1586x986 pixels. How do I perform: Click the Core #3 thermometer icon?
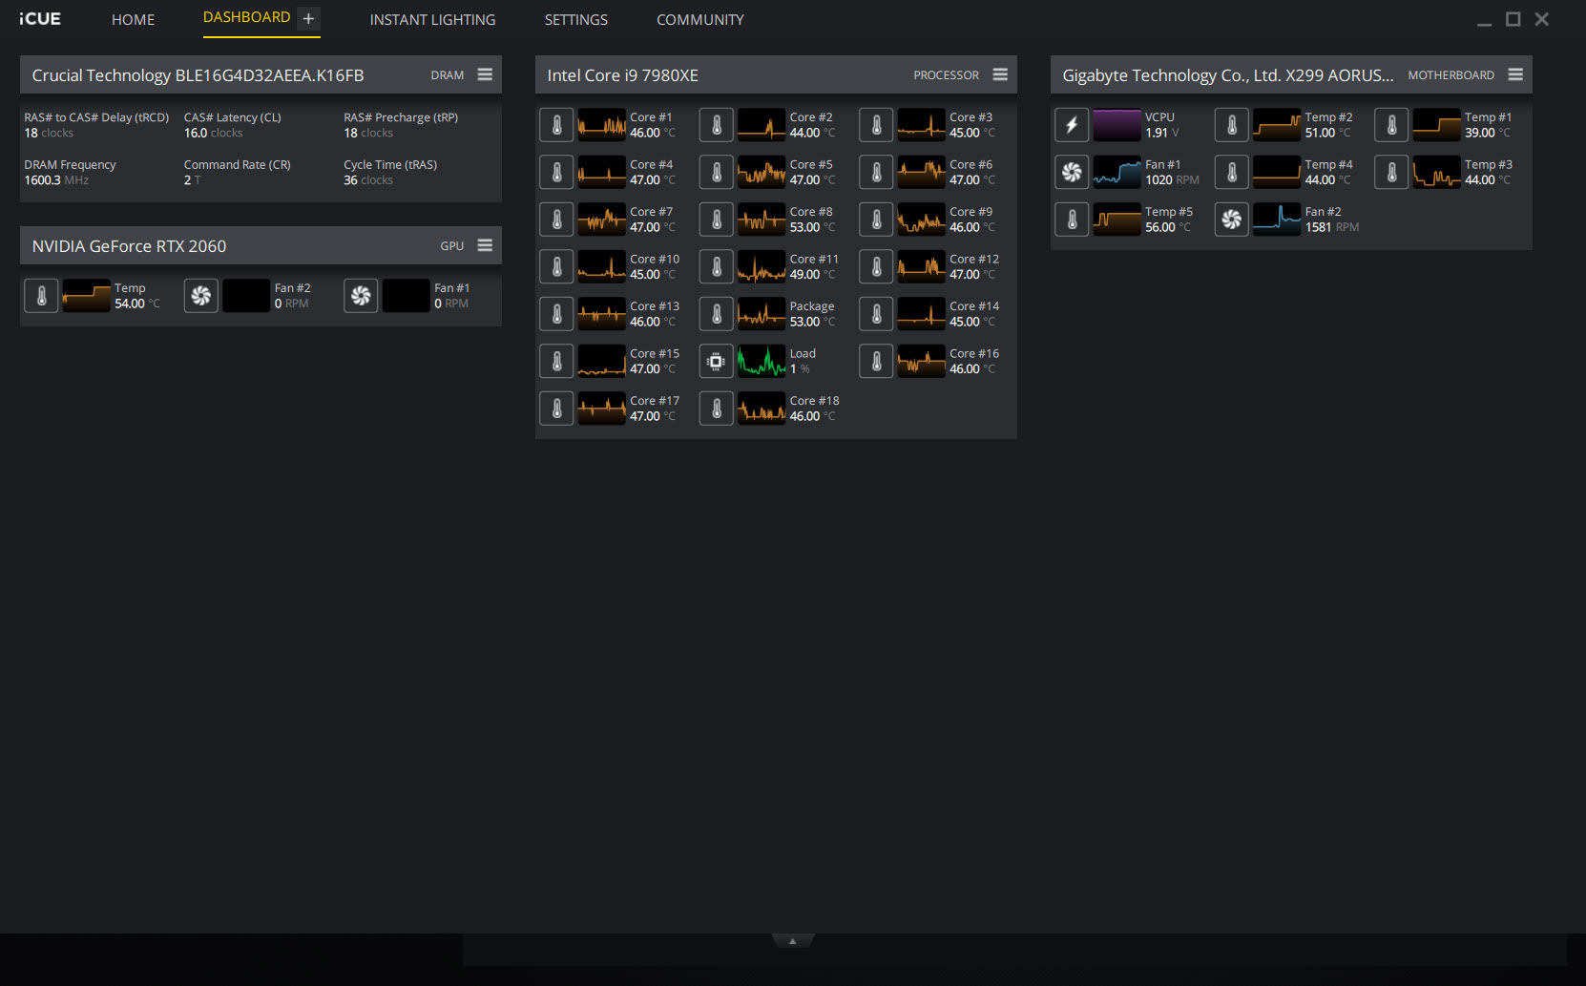[876, 125]
